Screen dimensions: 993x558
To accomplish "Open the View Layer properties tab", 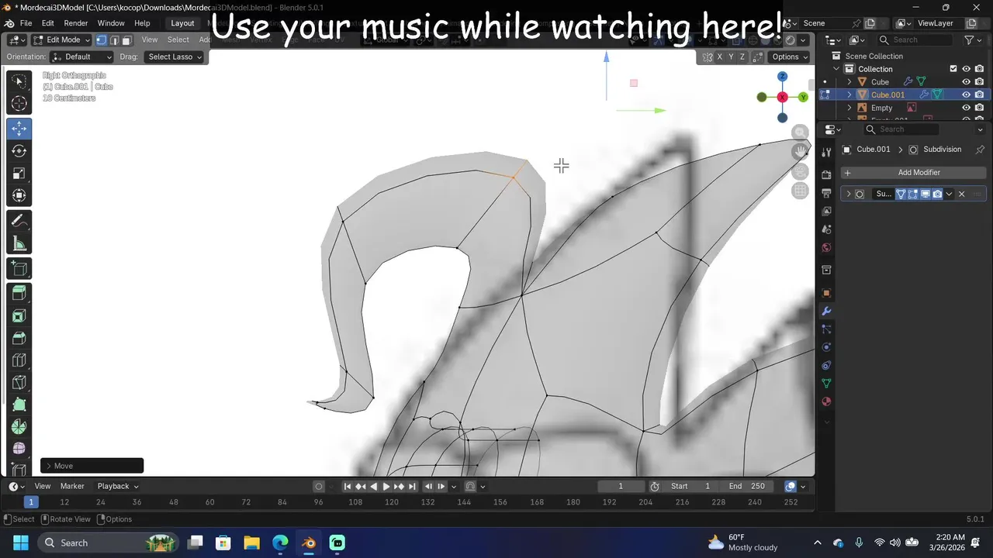I will [x=826, y=211].
